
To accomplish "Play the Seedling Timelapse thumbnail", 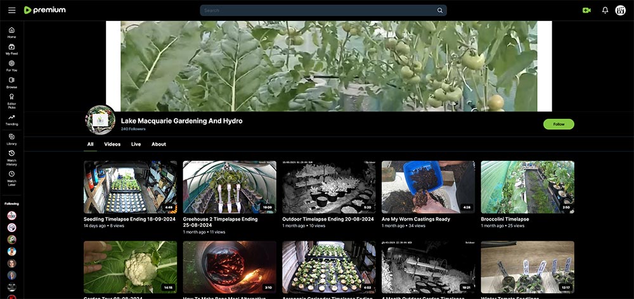I will [130, 187].
